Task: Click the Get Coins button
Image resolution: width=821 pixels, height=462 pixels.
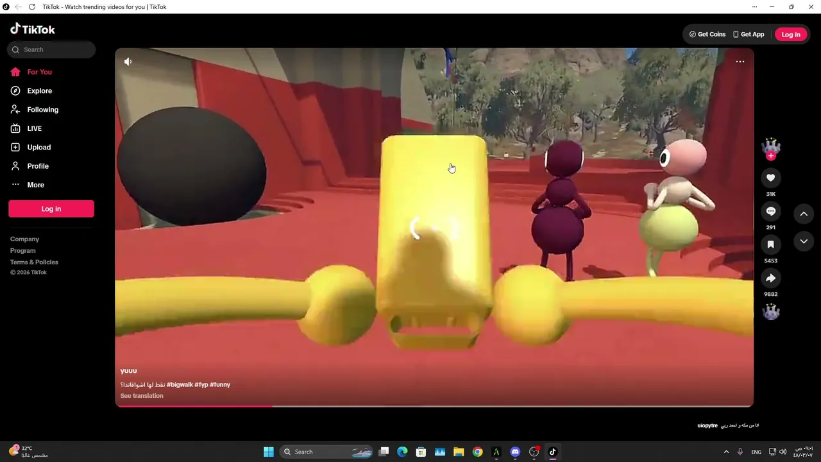Action: 707,35
